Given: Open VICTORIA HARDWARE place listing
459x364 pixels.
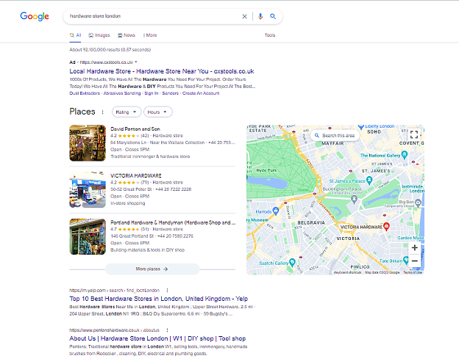Looking at the screenshot, I should pos(136,175).
